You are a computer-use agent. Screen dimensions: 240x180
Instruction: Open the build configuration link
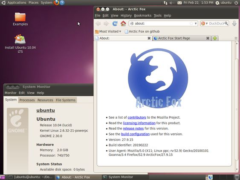pyautogui.click(x=135, y=134)
